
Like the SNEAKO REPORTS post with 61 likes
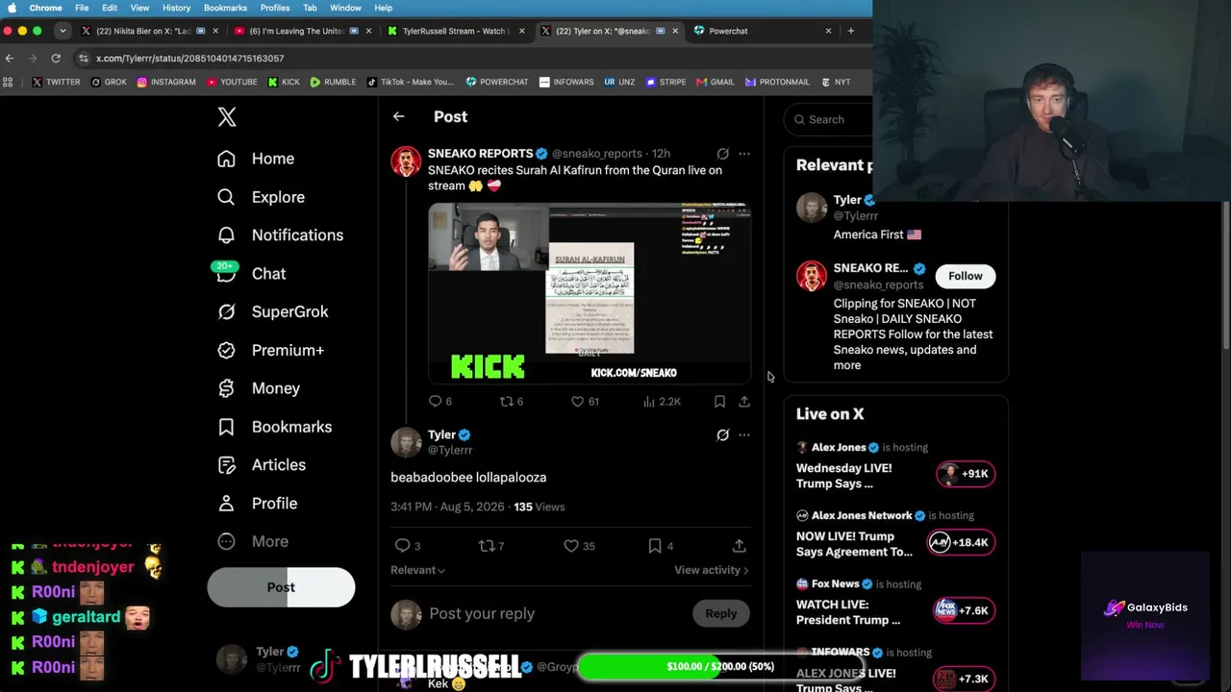(585, 401)
